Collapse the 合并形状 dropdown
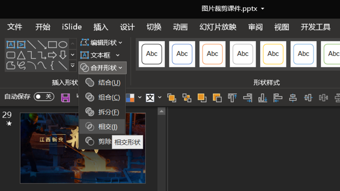 (x=103, y=68)
